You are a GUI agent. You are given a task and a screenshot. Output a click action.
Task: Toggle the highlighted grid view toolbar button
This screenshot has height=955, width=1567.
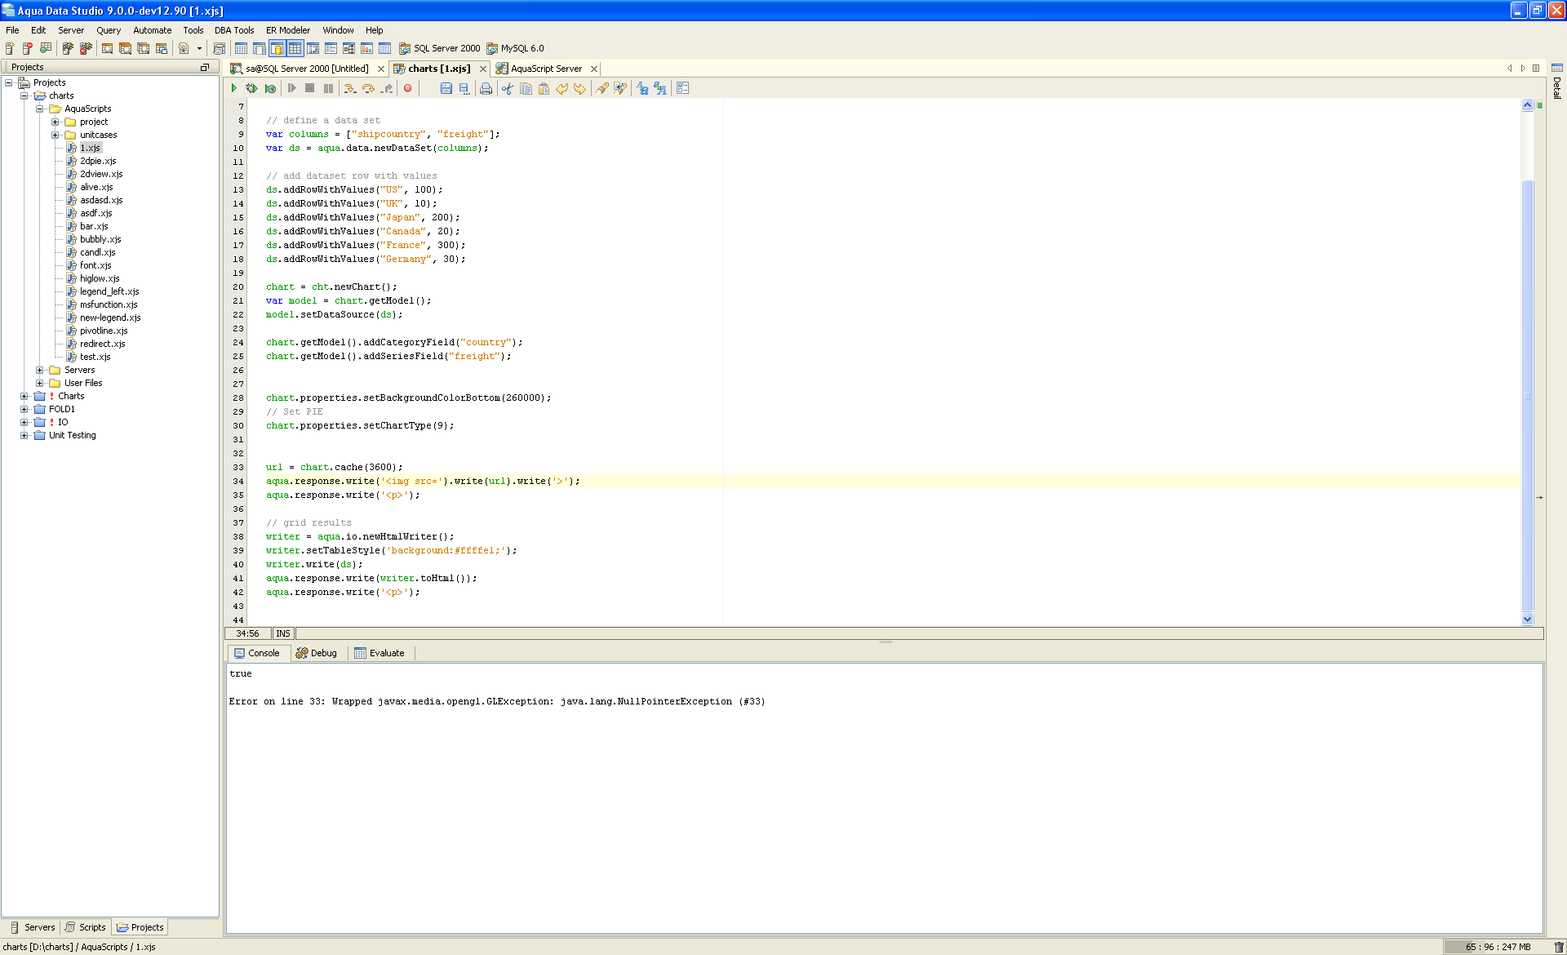click(295, 48)
